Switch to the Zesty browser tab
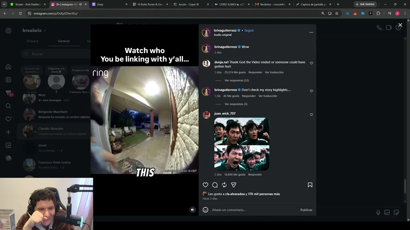The height and width of the screenshot is (230, 410). tap(109, 4)
